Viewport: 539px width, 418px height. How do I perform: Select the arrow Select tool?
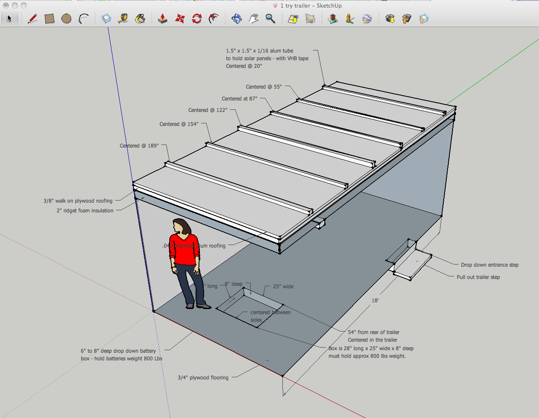(x=9, y=19)
